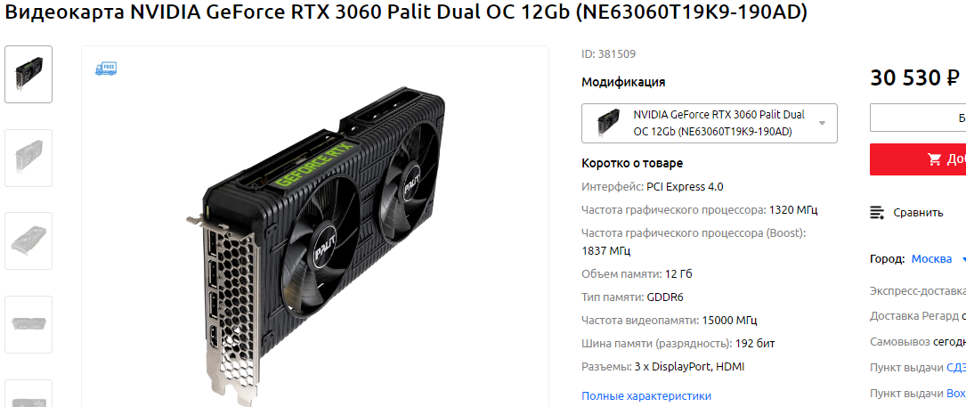Open the Модификация dropdown arrow

822,123
